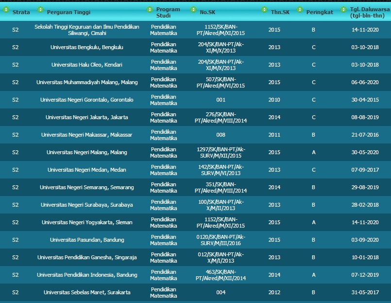Click Peringkat A in Universitas Negeri Malang row

pos(313,152)
